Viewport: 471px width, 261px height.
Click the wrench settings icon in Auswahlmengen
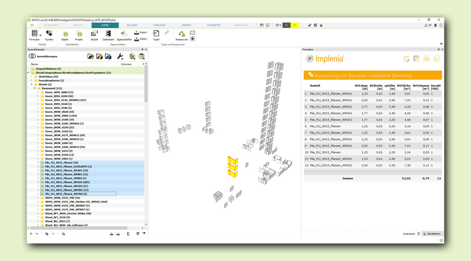[120, 57]
